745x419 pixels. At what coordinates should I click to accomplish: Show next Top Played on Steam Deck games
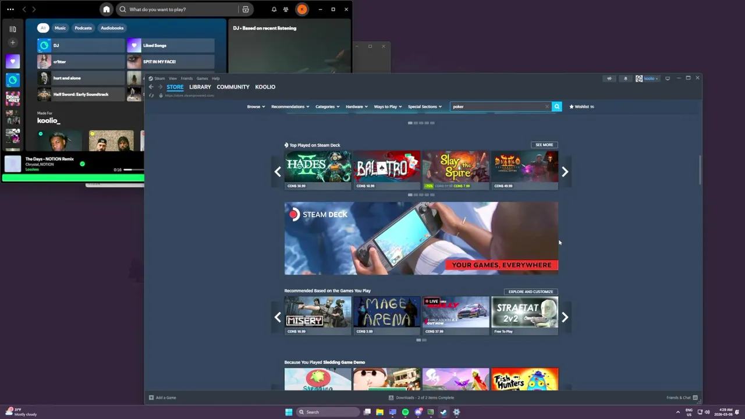(x=565, y=172)
